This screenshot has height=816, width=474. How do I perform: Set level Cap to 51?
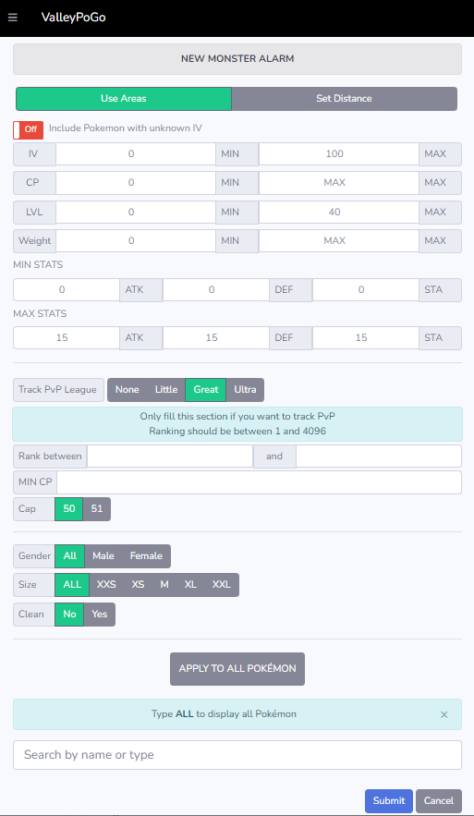coord(97,508)
